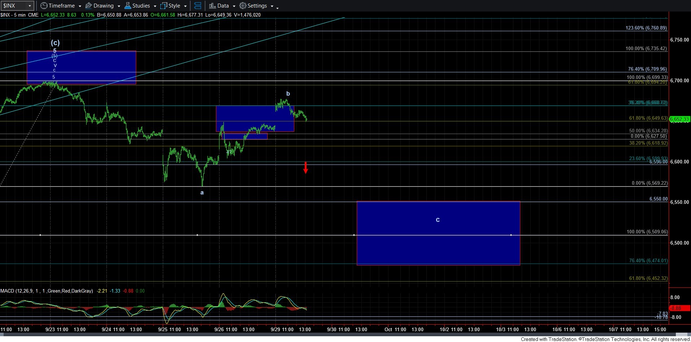This screenshot has height=342, width=691.
Task: Open the Style menu arrow
Action: 185,6
